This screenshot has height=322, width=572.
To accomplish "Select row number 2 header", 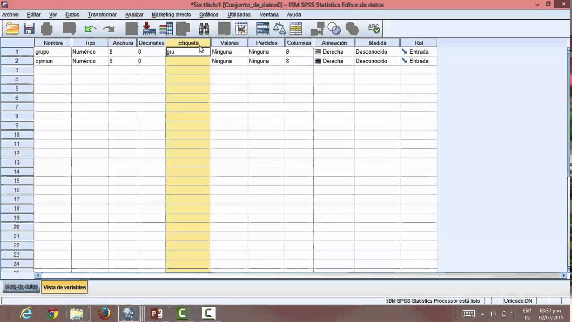I will [17, 61].
